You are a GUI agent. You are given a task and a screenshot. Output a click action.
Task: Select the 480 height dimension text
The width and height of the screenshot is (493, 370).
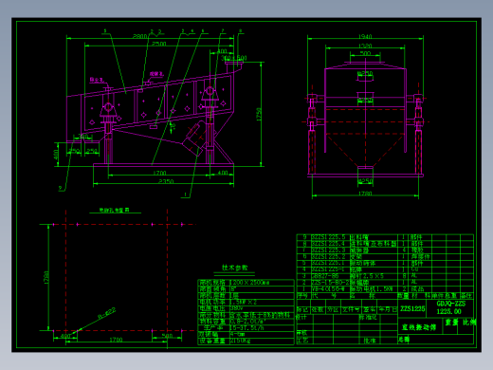[x=56, y=155]
